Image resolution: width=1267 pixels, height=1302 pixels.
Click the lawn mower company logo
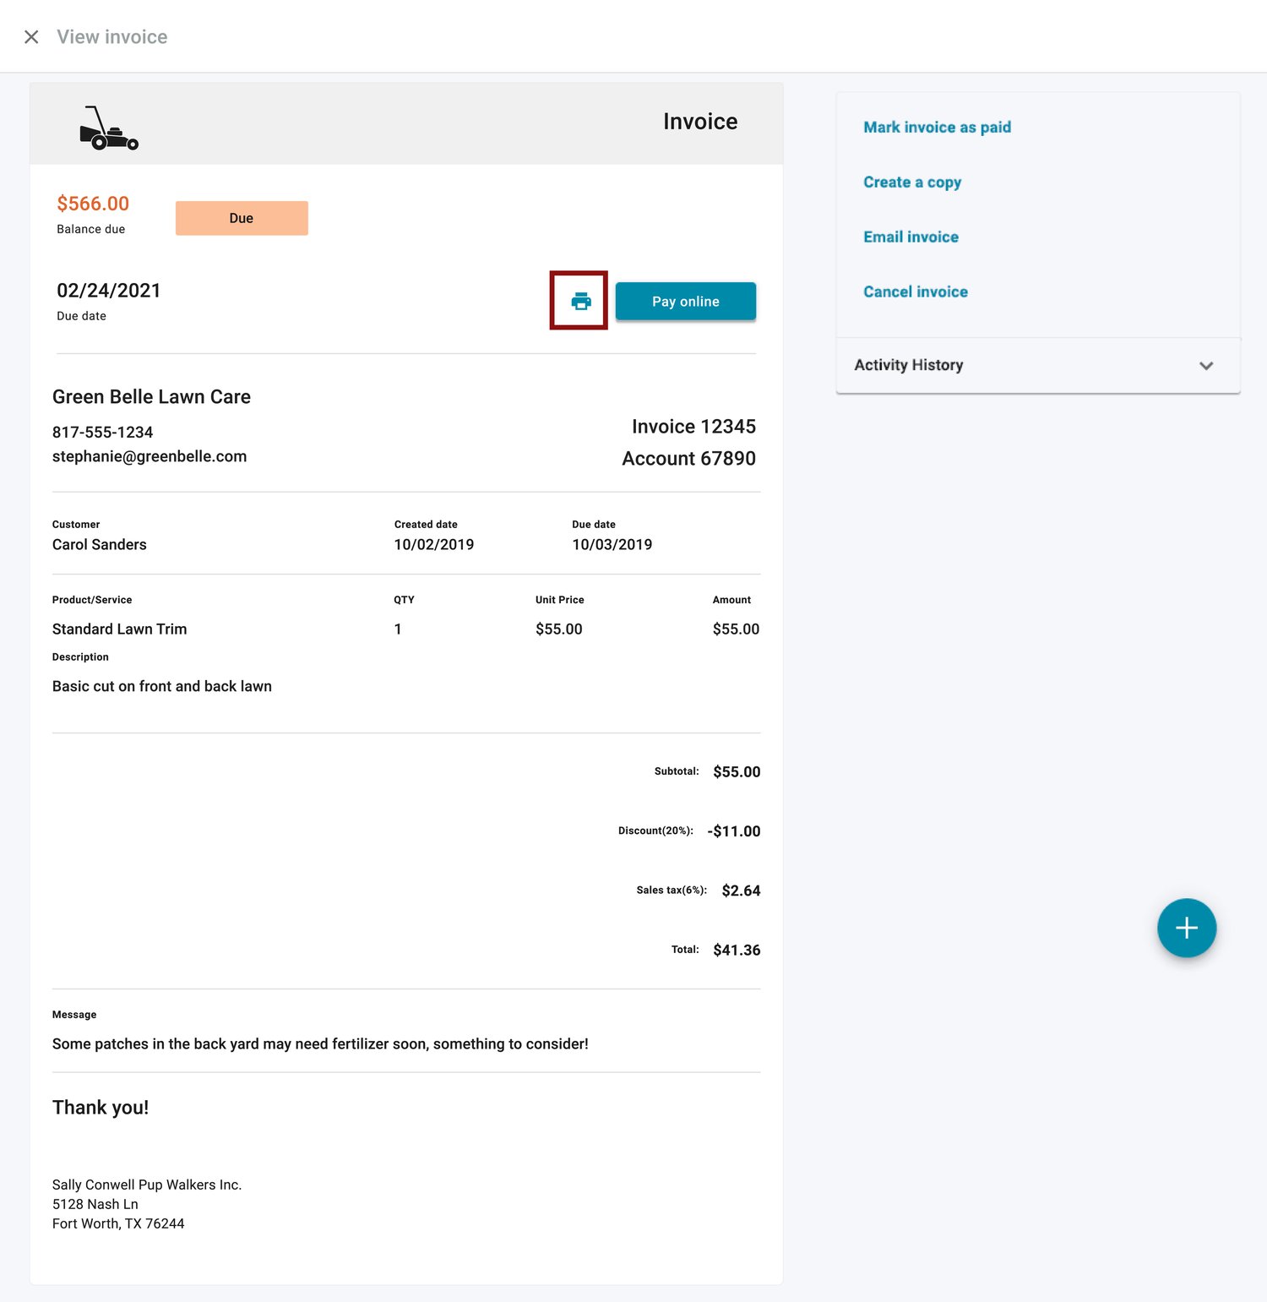pyautogui.click(x=110, y=127)
